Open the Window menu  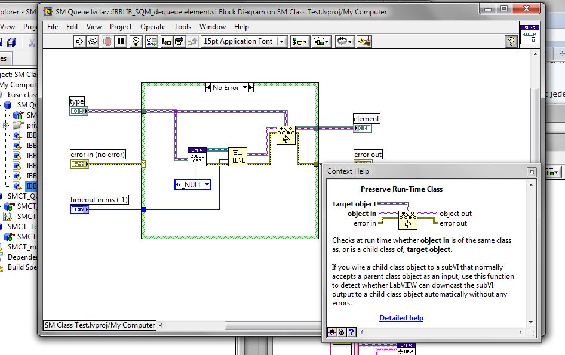pos(213,27)
